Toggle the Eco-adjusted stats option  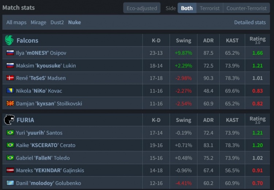[x=142, y=8]
